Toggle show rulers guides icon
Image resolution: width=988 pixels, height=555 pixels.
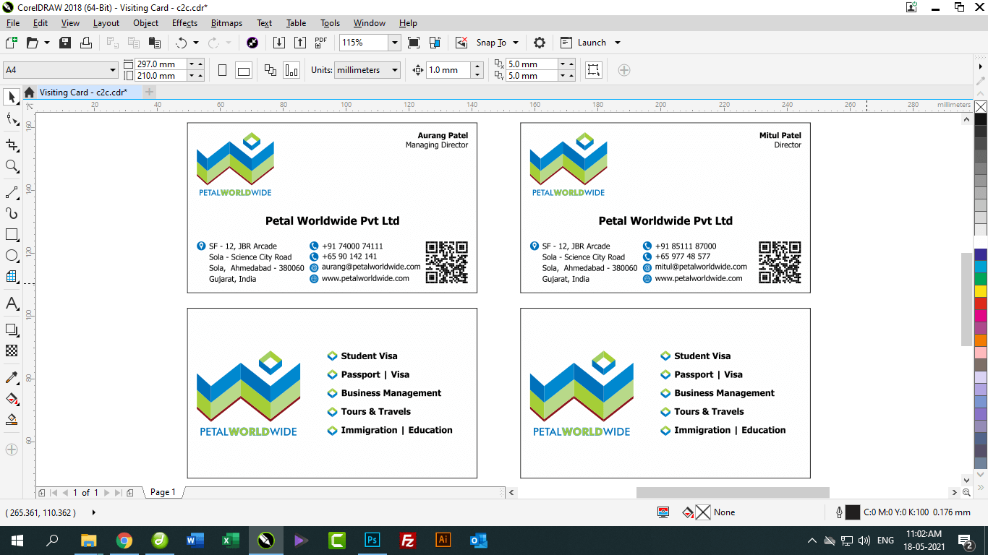click(435, 43)
